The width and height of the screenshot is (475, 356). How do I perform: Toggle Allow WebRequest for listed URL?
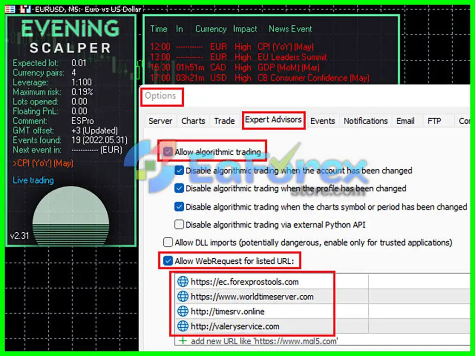[x=168, y=261]
